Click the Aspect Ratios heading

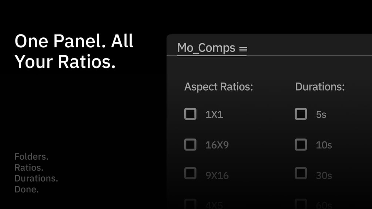click(x=218, y=87)
